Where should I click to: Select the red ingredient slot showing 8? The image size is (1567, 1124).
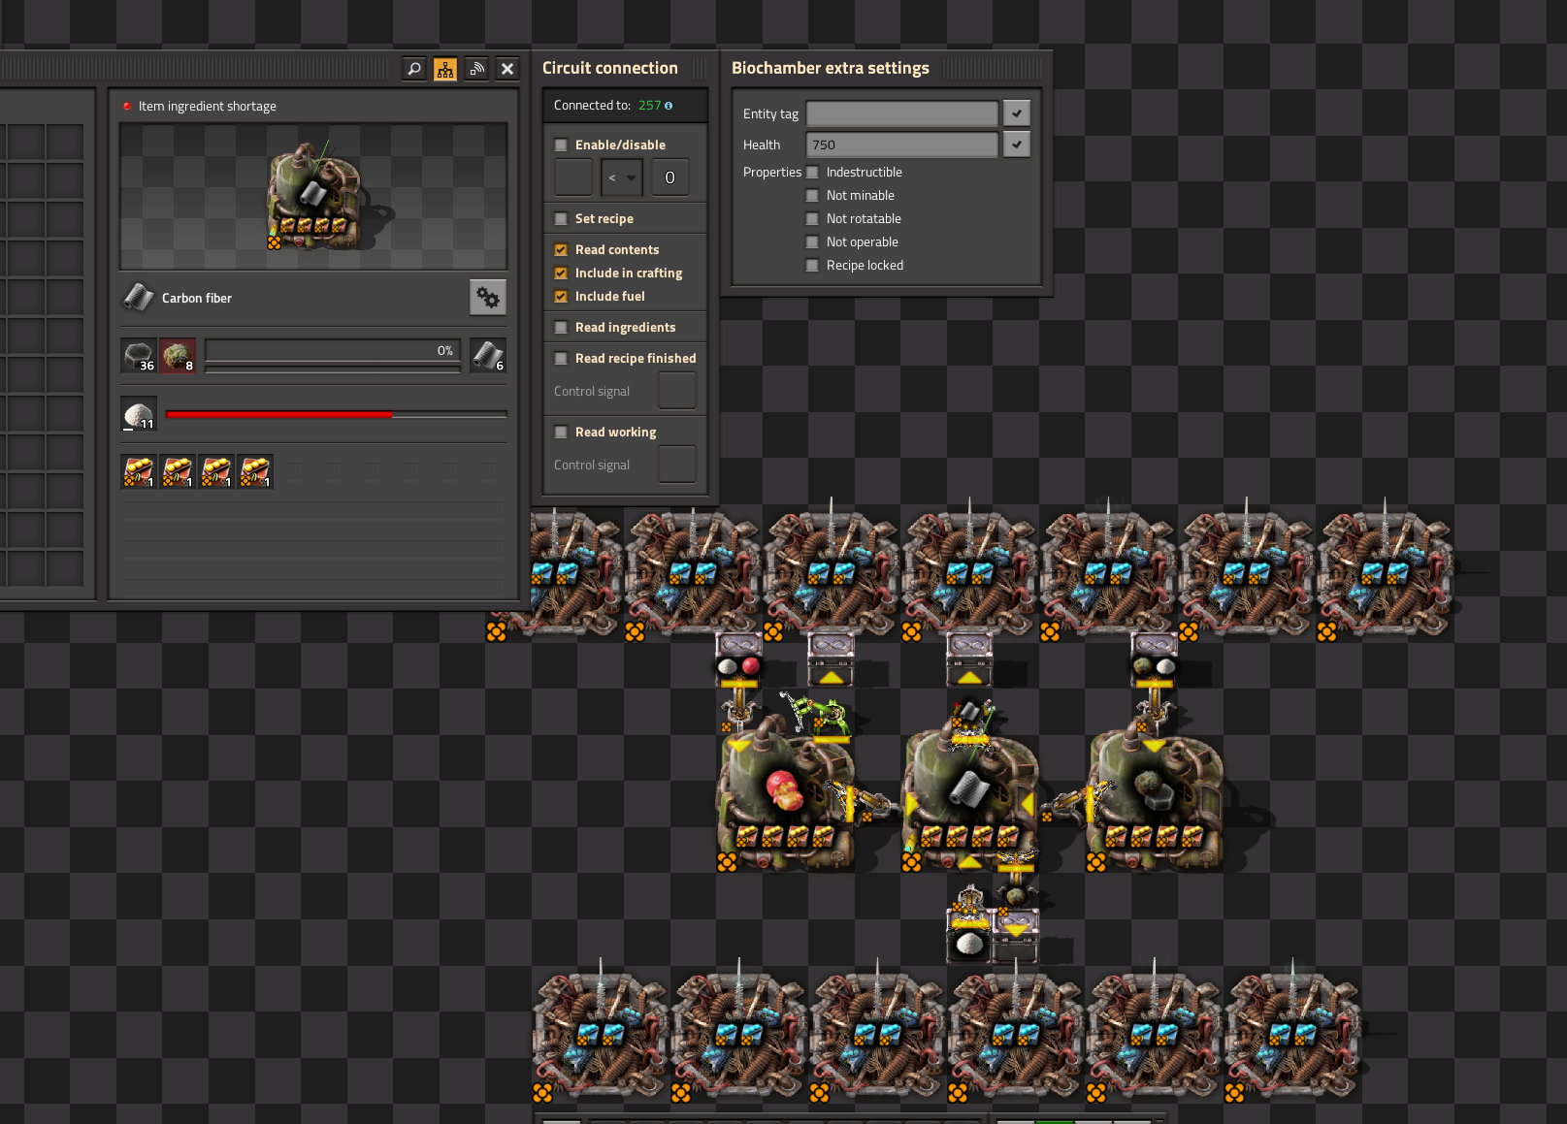click(177, 356)
